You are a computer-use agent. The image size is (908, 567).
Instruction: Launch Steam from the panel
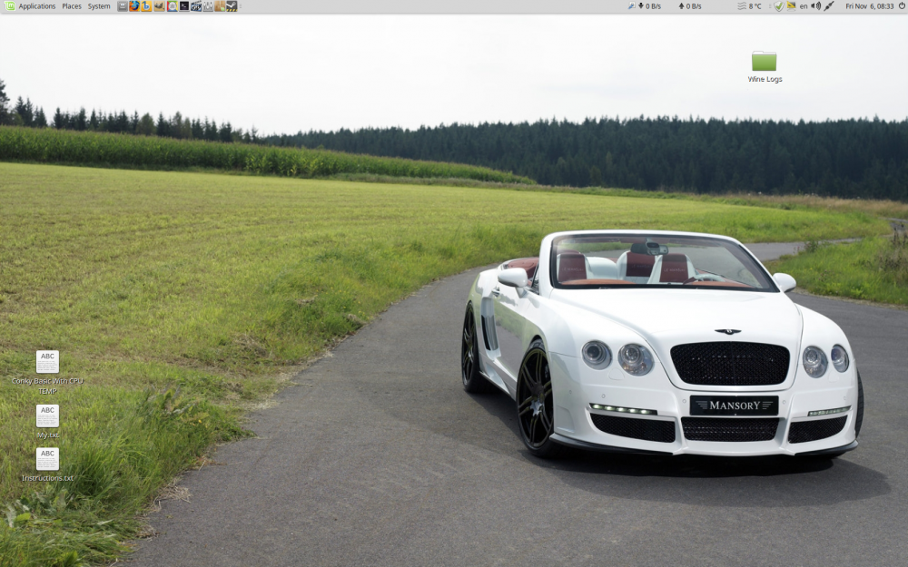232,6
